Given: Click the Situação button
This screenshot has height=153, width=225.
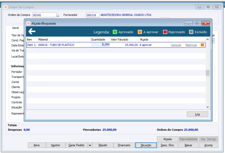Looking at the screenshot, I should (x=146, y=145).
